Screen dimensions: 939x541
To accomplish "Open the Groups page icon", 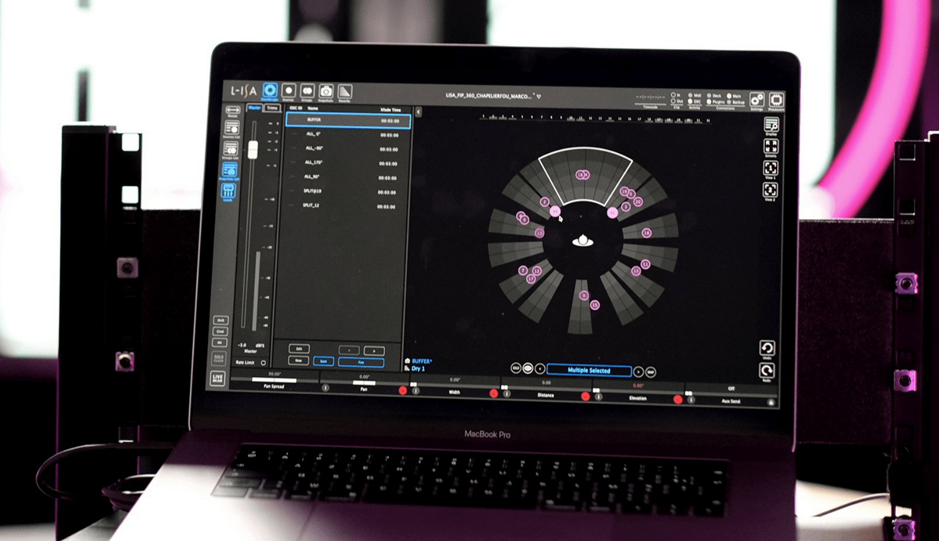I will click(x=307, y=91).
